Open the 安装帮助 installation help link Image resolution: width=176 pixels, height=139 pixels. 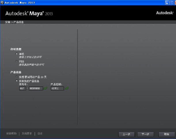pos(11,134)
